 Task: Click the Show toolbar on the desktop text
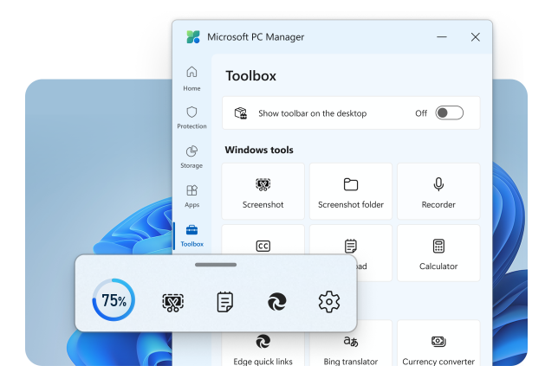point(313,113)
